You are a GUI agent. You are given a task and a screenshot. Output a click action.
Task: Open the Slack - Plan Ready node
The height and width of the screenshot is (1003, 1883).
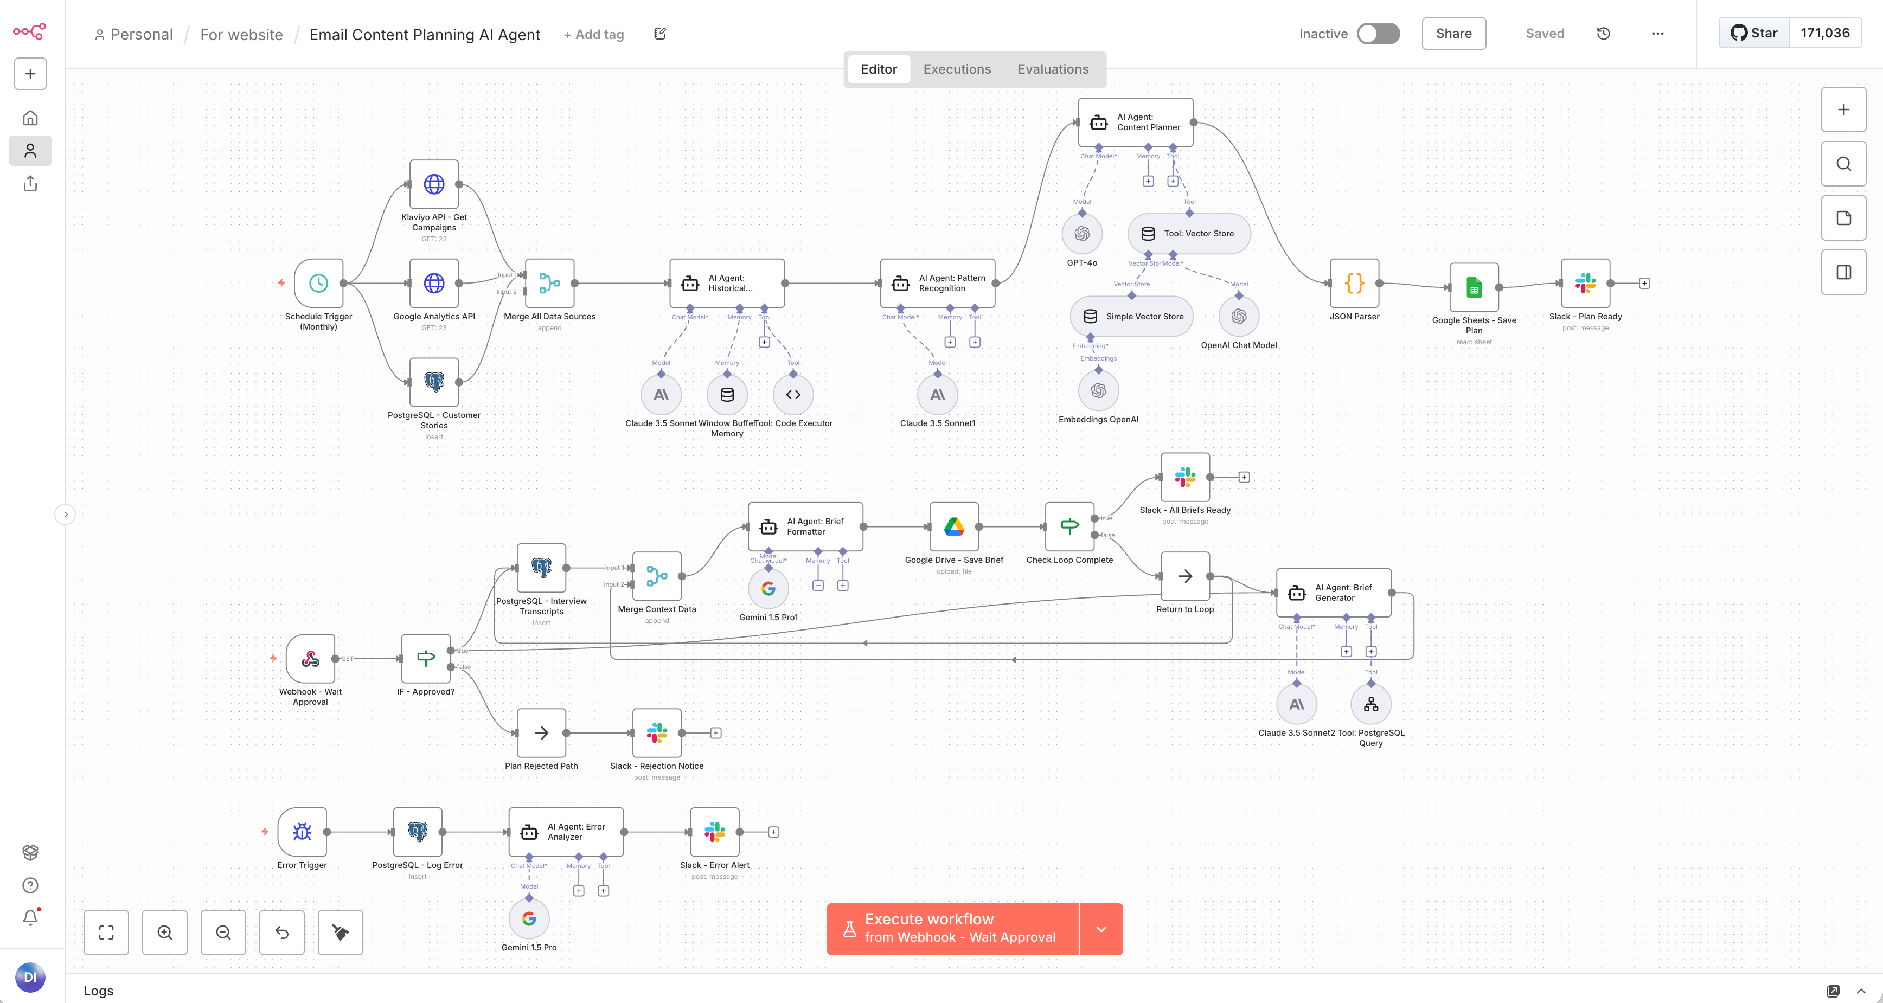(x=1585, y=285)
